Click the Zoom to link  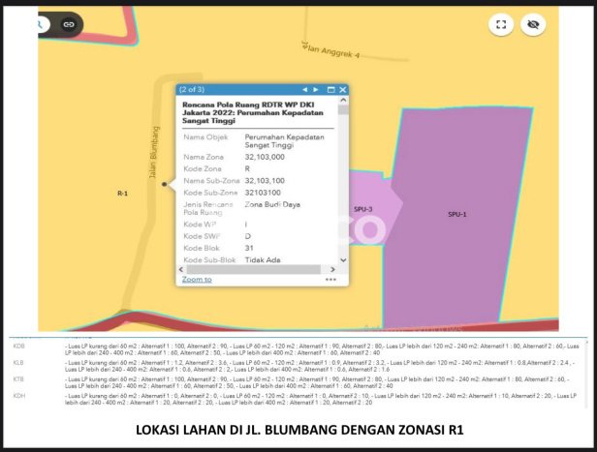point(197,280)
